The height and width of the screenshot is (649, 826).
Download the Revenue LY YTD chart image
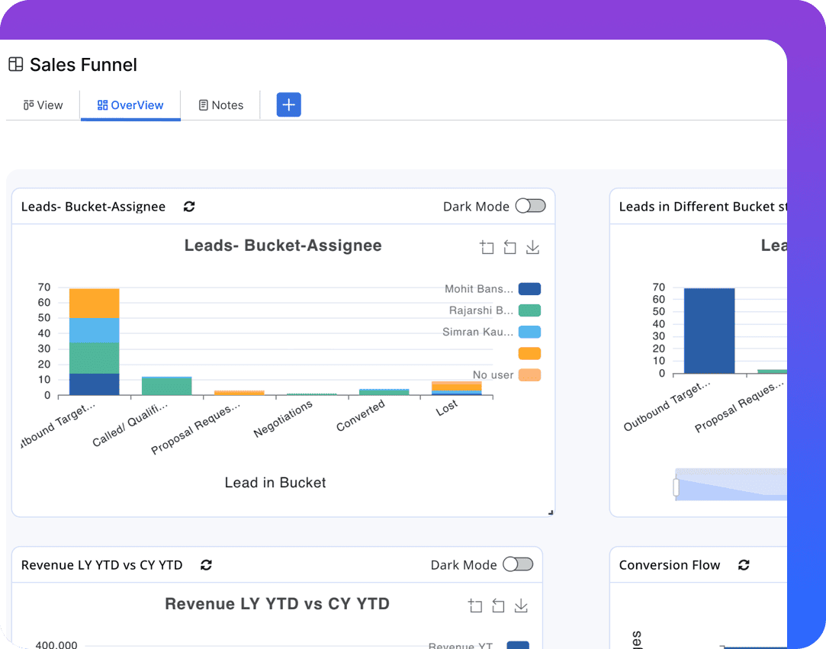(521, 606)
